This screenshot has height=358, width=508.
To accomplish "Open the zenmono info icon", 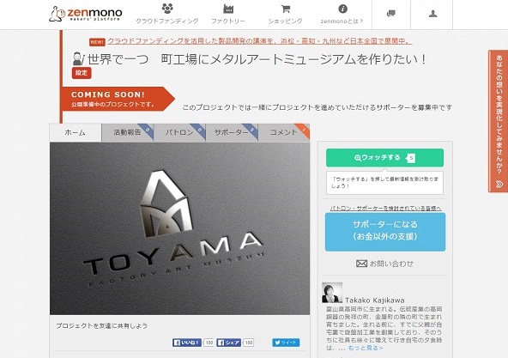I will pyautogui.click(x=342, y=9).
